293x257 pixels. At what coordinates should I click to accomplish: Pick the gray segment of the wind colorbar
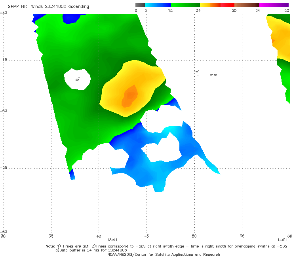coord(140,5)
